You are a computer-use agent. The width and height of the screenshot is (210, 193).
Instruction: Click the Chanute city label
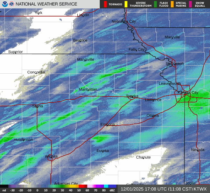click(143, 157)
